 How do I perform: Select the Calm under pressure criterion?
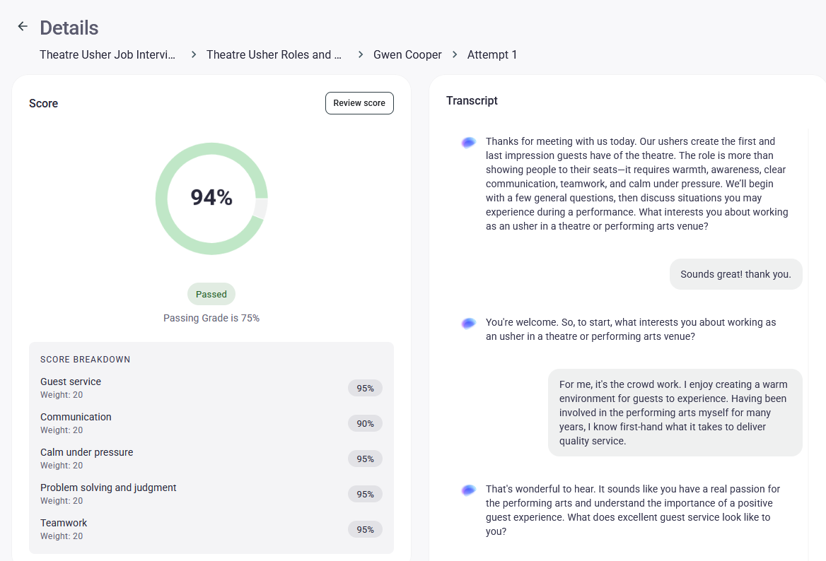pyautogui.click(x=87, y=452)
